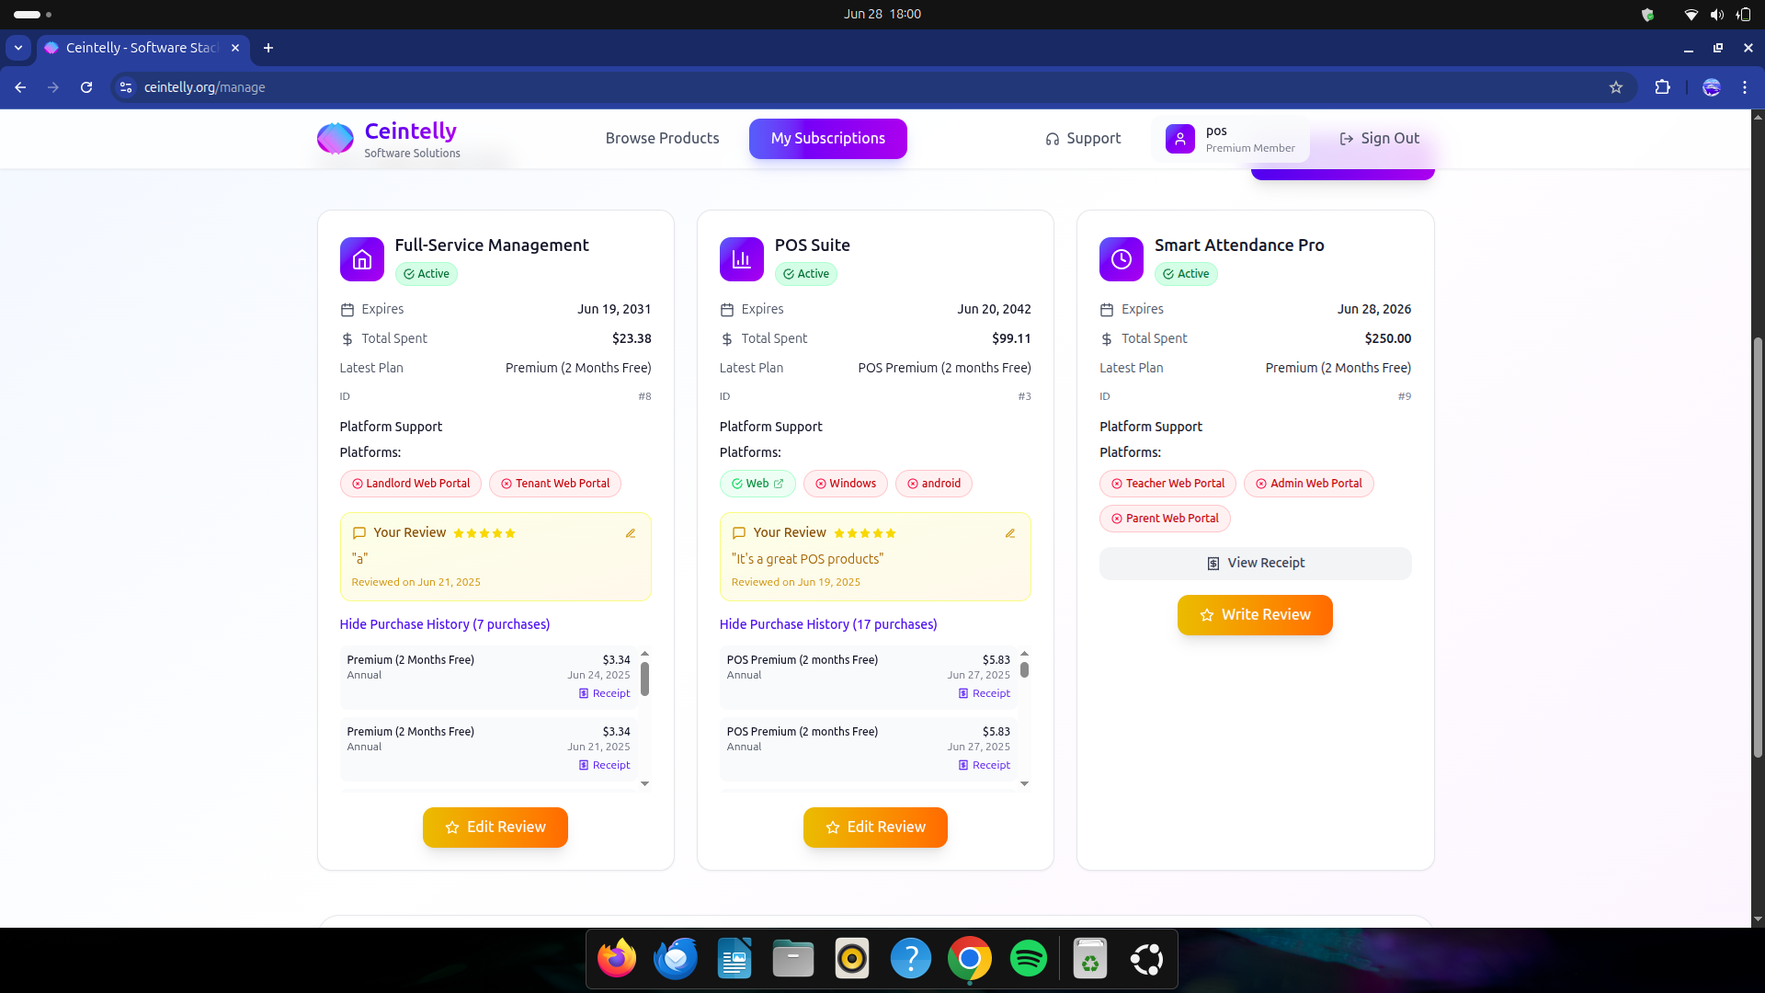This screenshot has height=993, width=1765.
Task: Click View Receipt button
Action: pos(1255,564)
